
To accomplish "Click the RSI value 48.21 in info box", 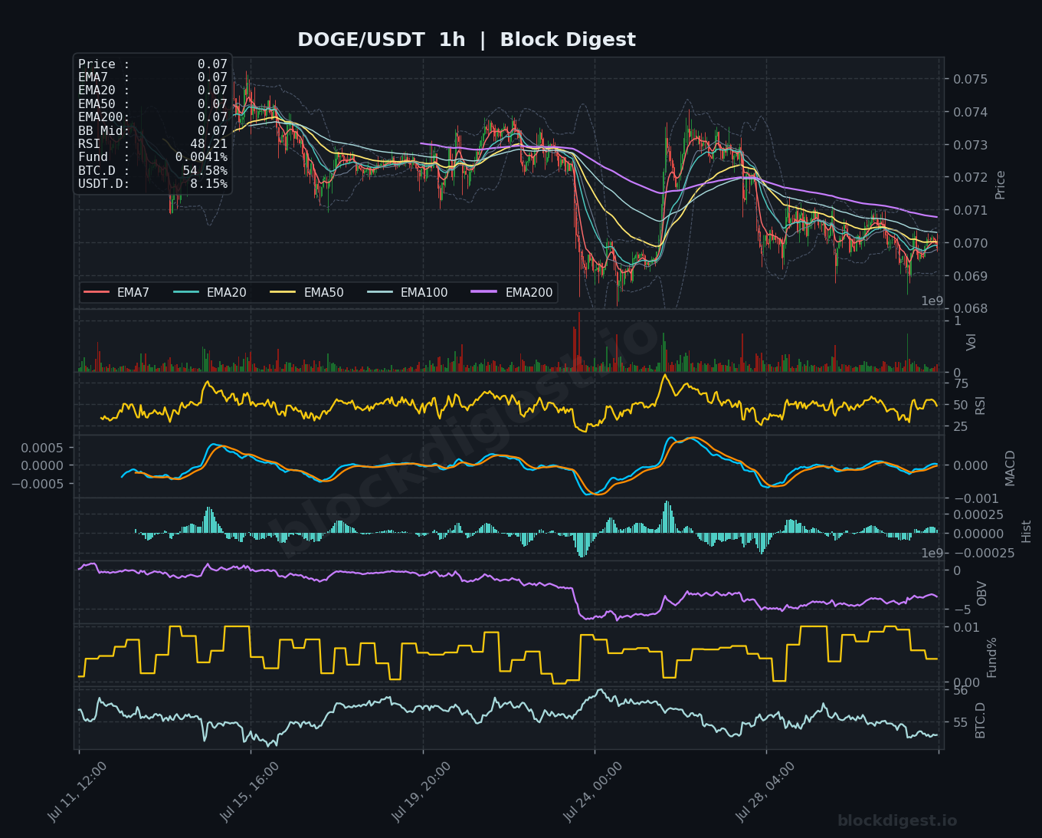I will [208, 144].
